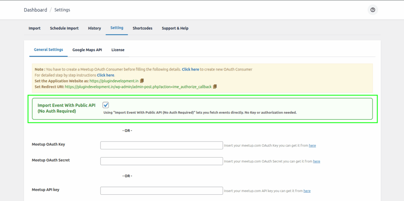Follow the 'here' link for OAuth Secret
The width and height of the screenshot is (404, 201).
[316, 162]
